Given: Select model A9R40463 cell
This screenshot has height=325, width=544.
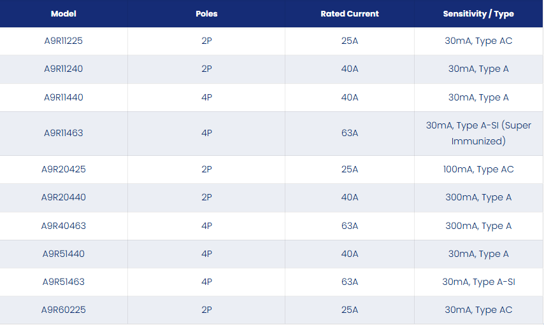Looking at the screenshot, I should pos(64,226).
